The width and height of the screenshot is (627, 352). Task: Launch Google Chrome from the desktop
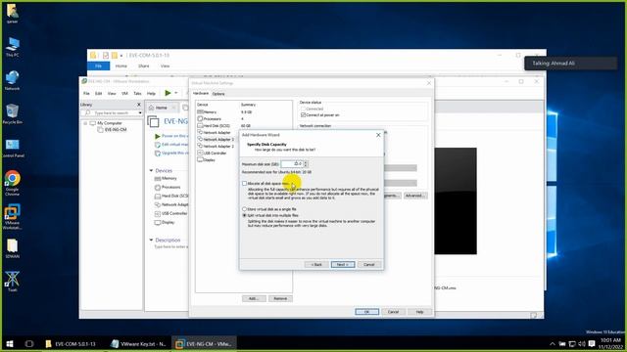[12, 183]
